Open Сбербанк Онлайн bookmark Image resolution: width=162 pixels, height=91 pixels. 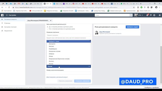click(x=67, y=11)
